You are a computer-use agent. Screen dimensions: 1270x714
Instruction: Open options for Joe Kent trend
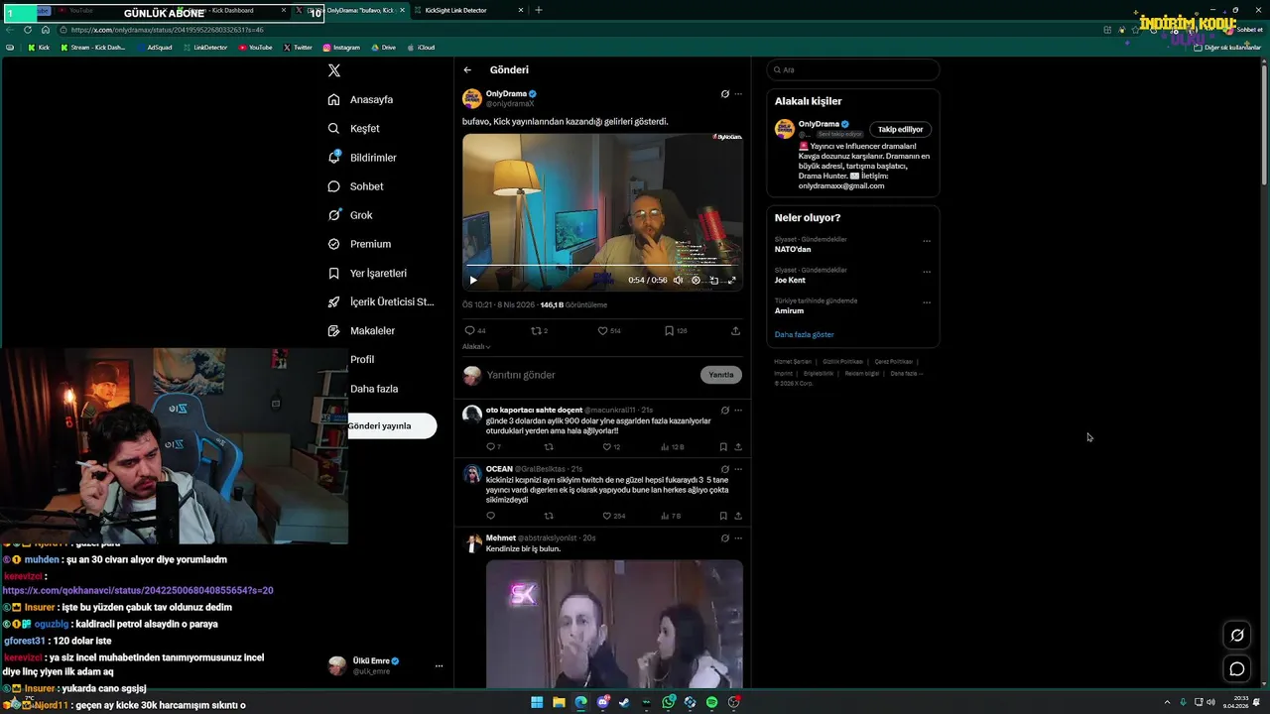(x=927, y=272)
